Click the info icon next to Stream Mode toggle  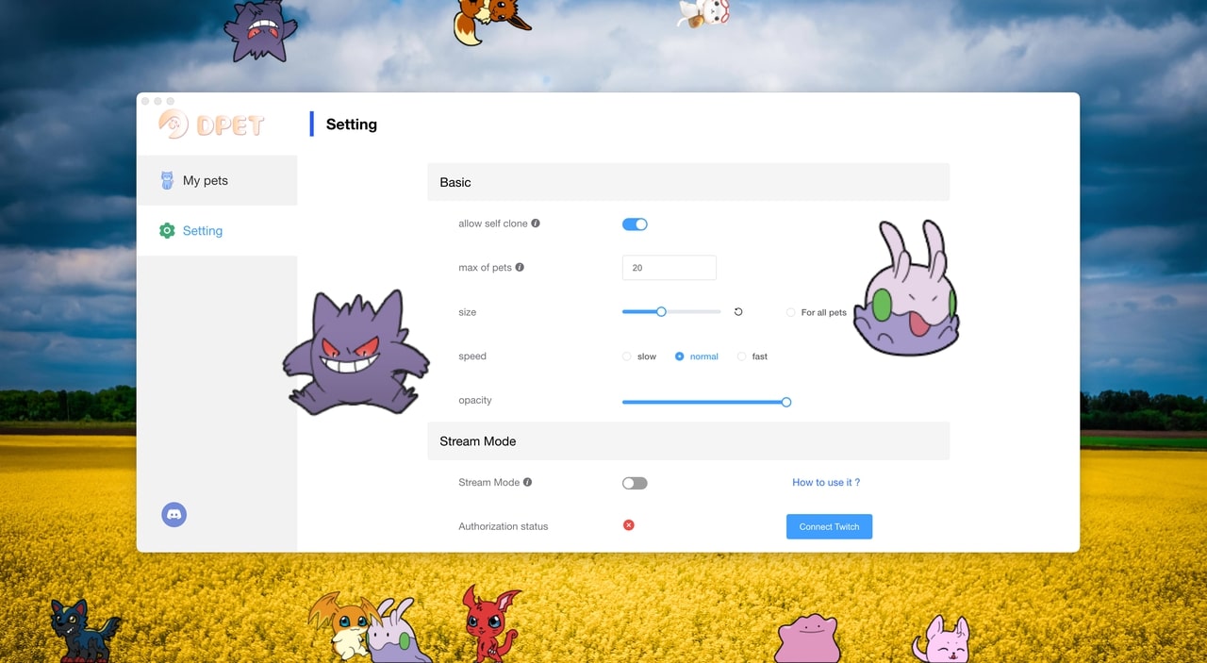coord(527,482)
